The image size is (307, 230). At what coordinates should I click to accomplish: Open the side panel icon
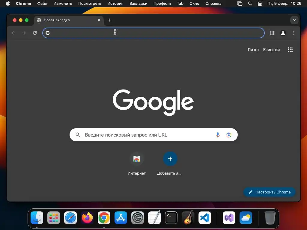coord(272,33)
